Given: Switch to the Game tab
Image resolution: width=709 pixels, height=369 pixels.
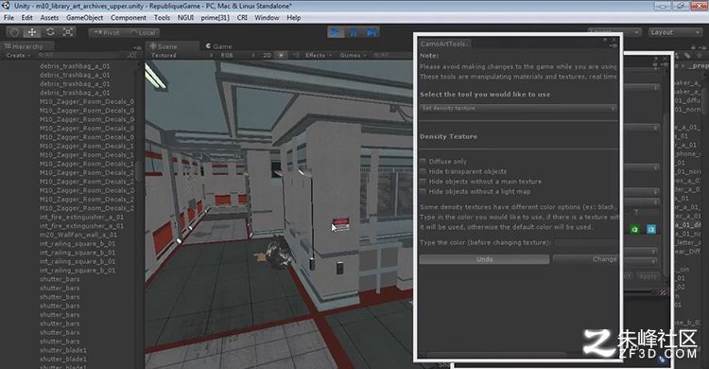Looking at the screenshot, I should [x=219, y=46].
